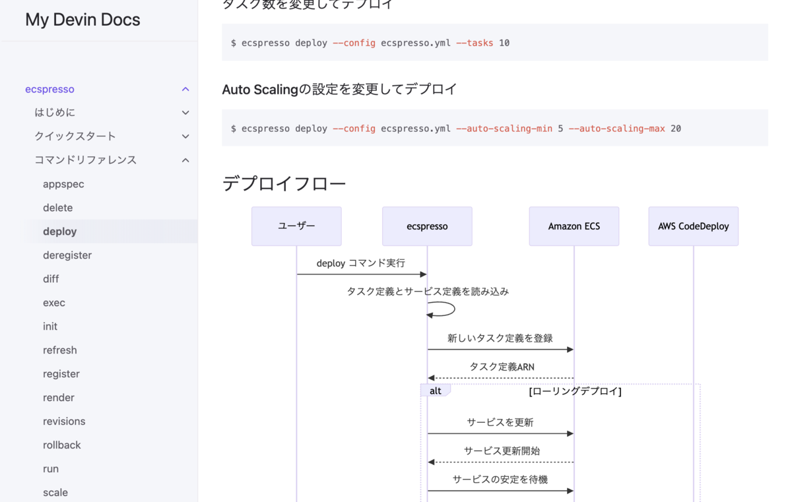Click the タスク定義とサービス定義を読み込み label

tap(428, 292)
